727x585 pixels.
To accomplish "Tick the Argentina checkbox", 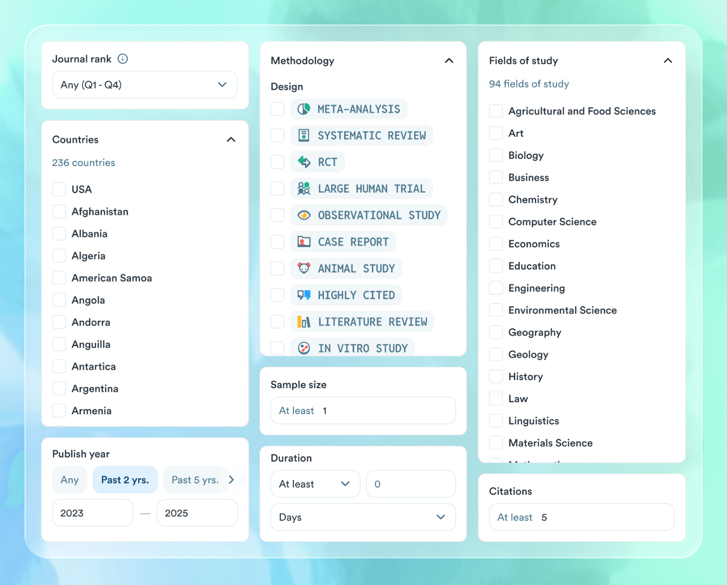I will coord(59,388).
